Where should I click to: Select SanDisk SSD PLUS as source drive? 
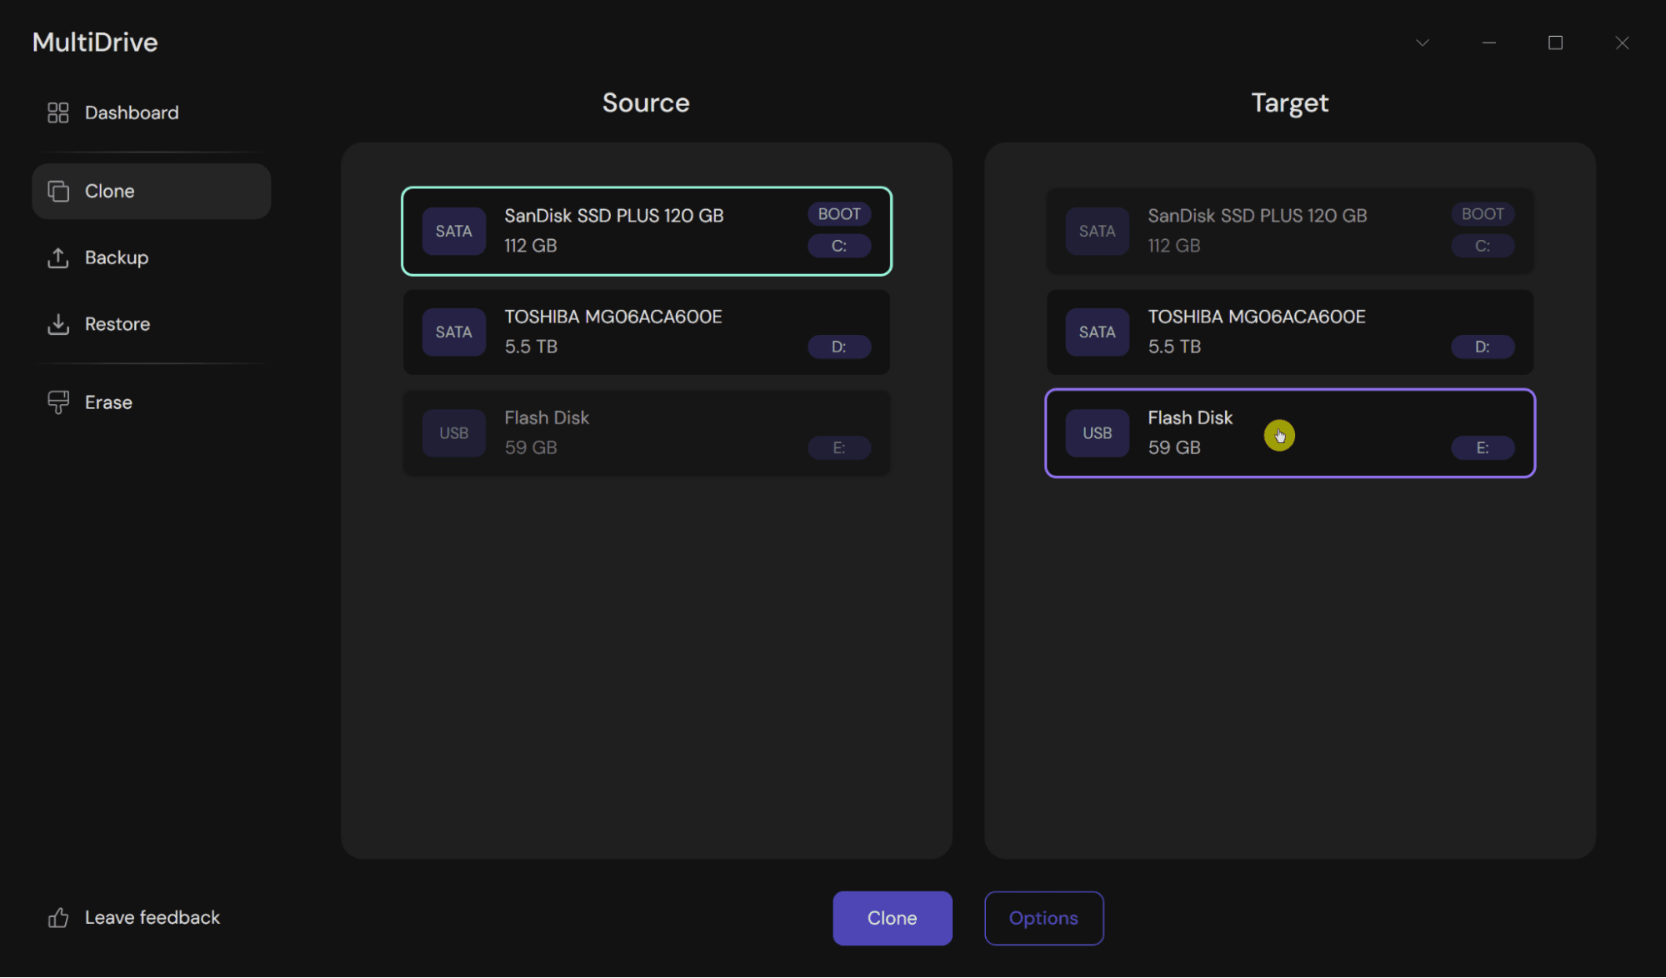click(647, 231)
